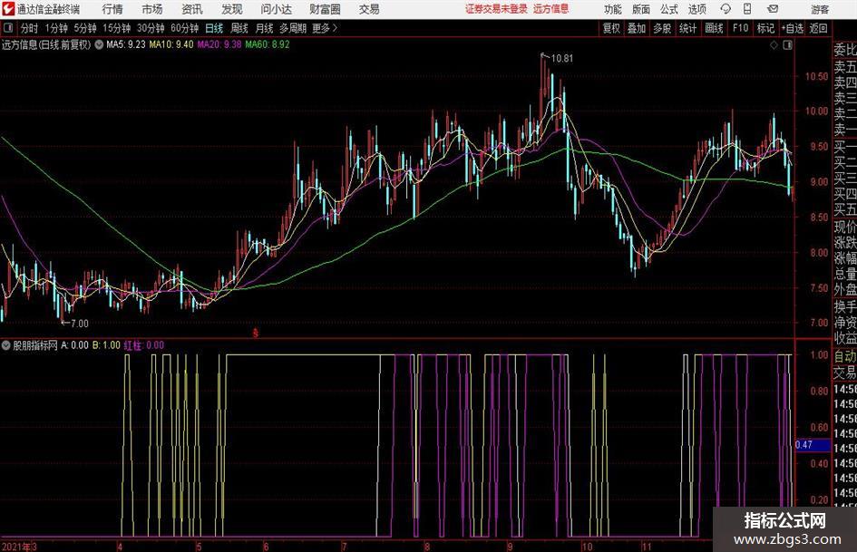
Task: Click the 总量 row in right panel
Action: pyautogui.click(x=845, y=275)
